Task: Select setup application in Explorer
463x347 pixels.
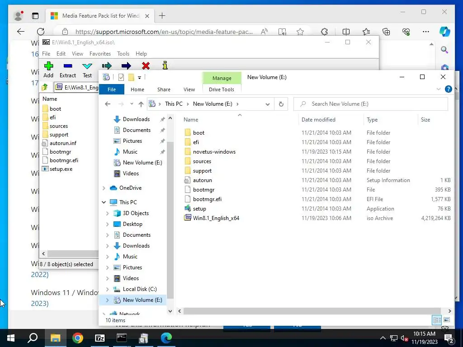Action: (199, 209)
